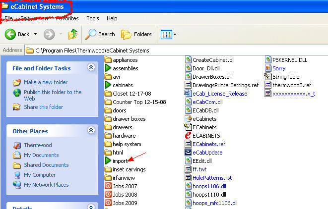Select PSKERNEL.DLL file

pyautogui.click(x=286, y=60)
